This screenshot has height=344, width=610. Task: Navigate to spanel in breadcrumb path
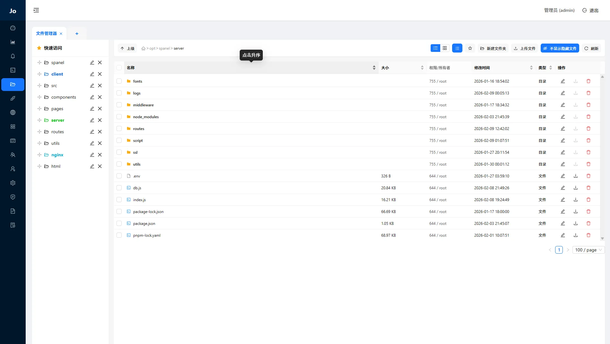164,48
